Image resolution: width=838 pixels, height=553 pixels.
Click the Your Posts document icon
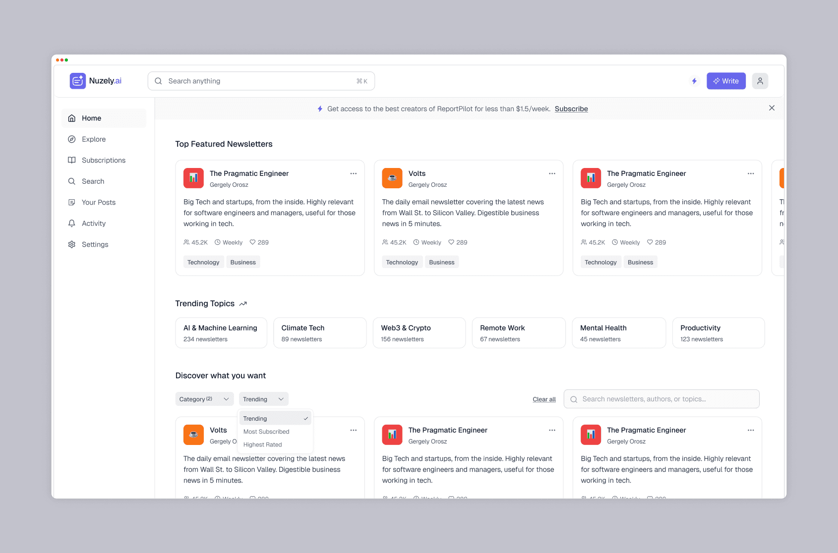pos(72,202)
